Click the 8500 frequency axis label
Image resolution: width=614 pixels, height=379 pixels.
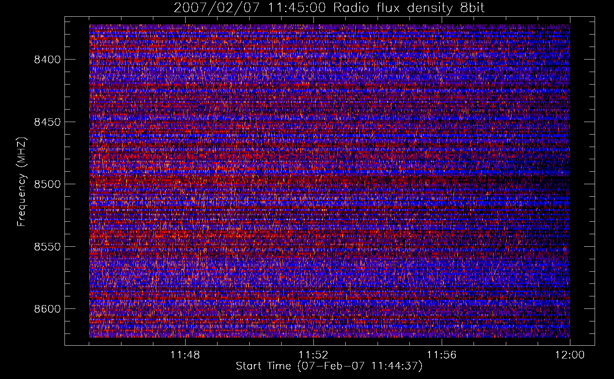[47, 184]
